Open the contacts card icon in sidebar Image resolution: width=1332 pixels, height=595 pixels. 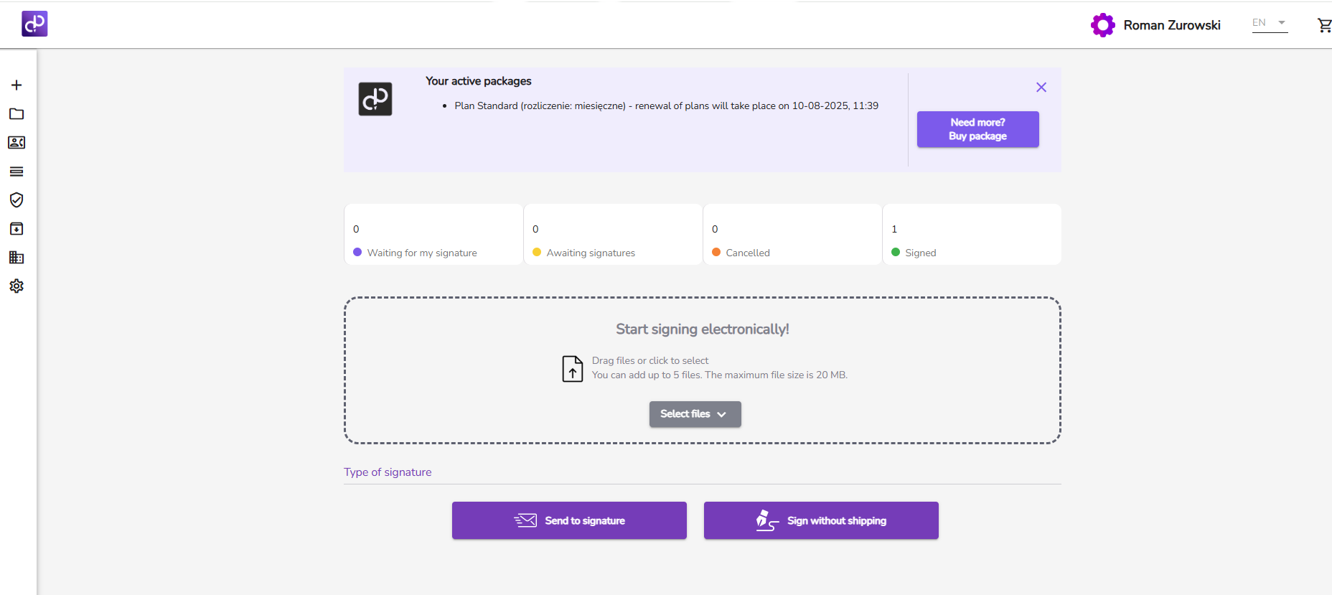17,143
